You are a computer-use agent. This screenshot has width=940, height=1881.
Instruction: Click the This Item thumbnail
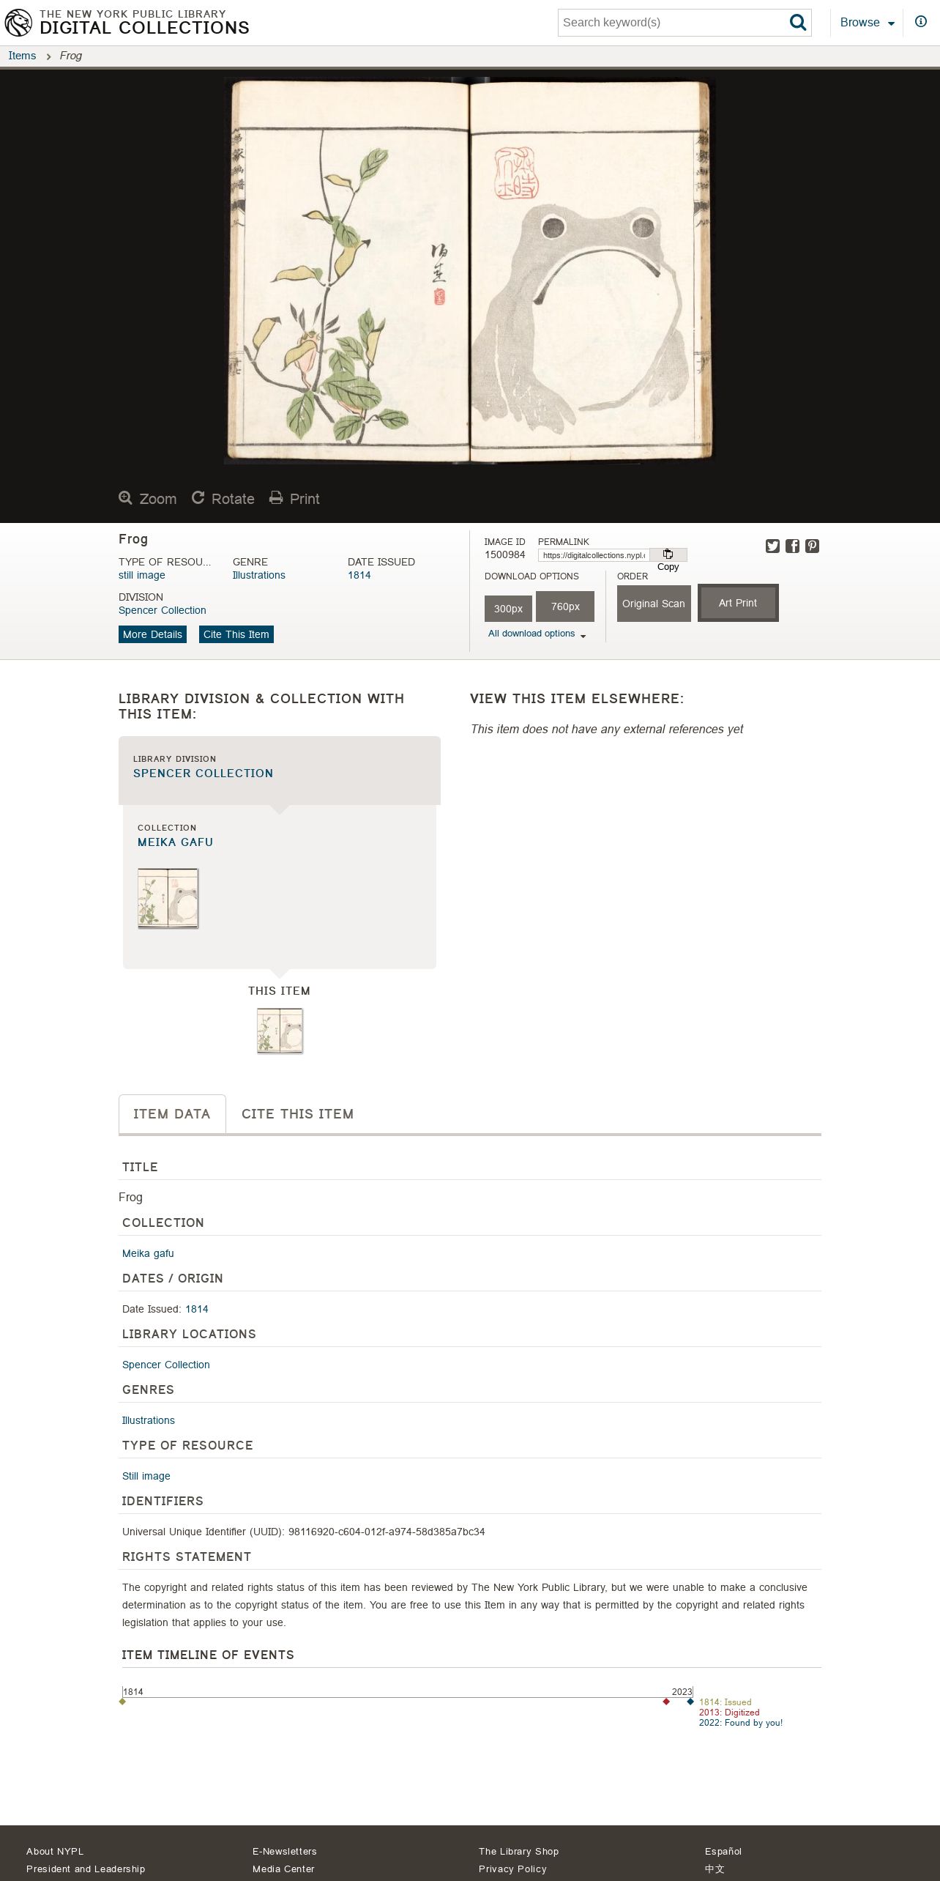click(x=280, y=1031)
